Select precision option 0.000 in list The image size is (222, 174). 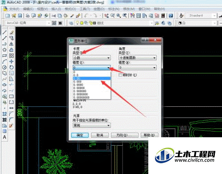[x=92, y=81]
